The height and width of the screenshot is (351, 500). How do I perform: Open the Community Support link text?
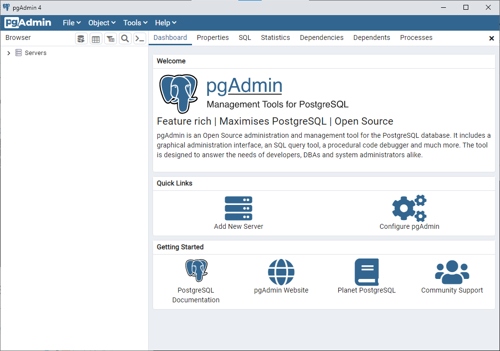pyautogui.click(x=452, y=290)
